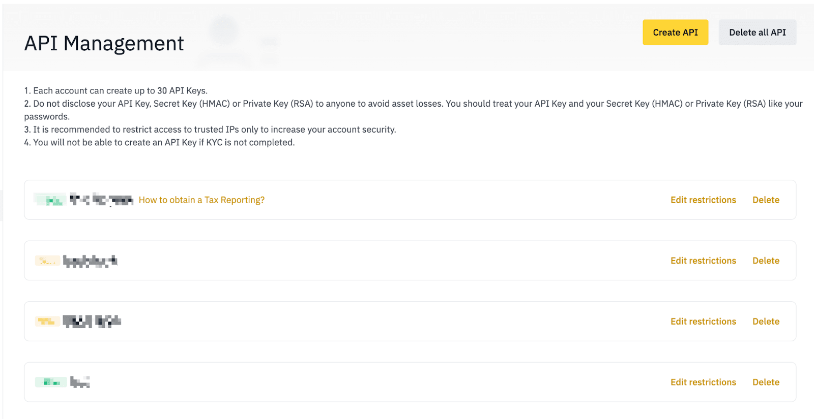Viewport: 814px width, 419px height.
Task: Edit restrictions on the last API key
Action: pyautogui.click(x=703, y=382)
